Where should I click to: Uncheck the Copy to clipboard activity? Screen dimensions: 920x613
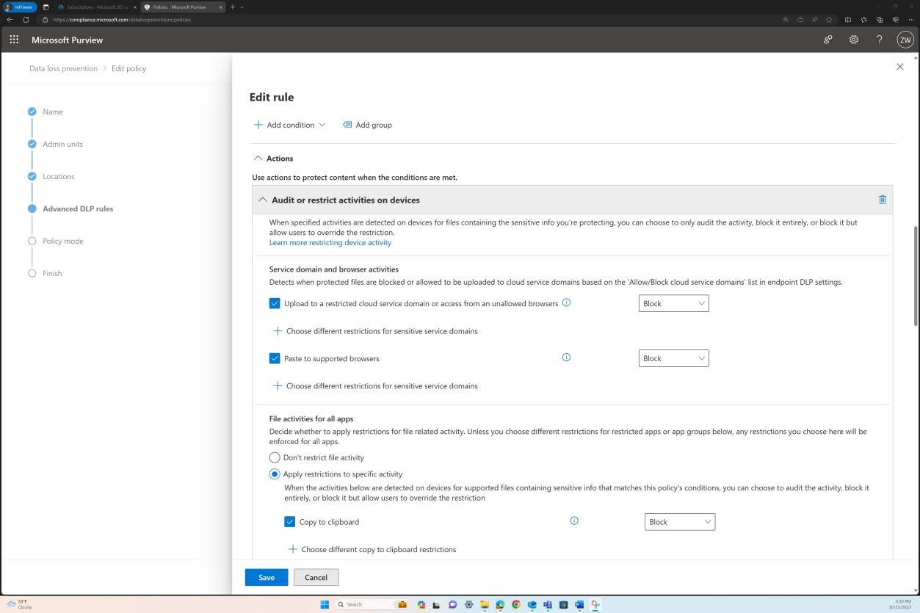point(290,521)
